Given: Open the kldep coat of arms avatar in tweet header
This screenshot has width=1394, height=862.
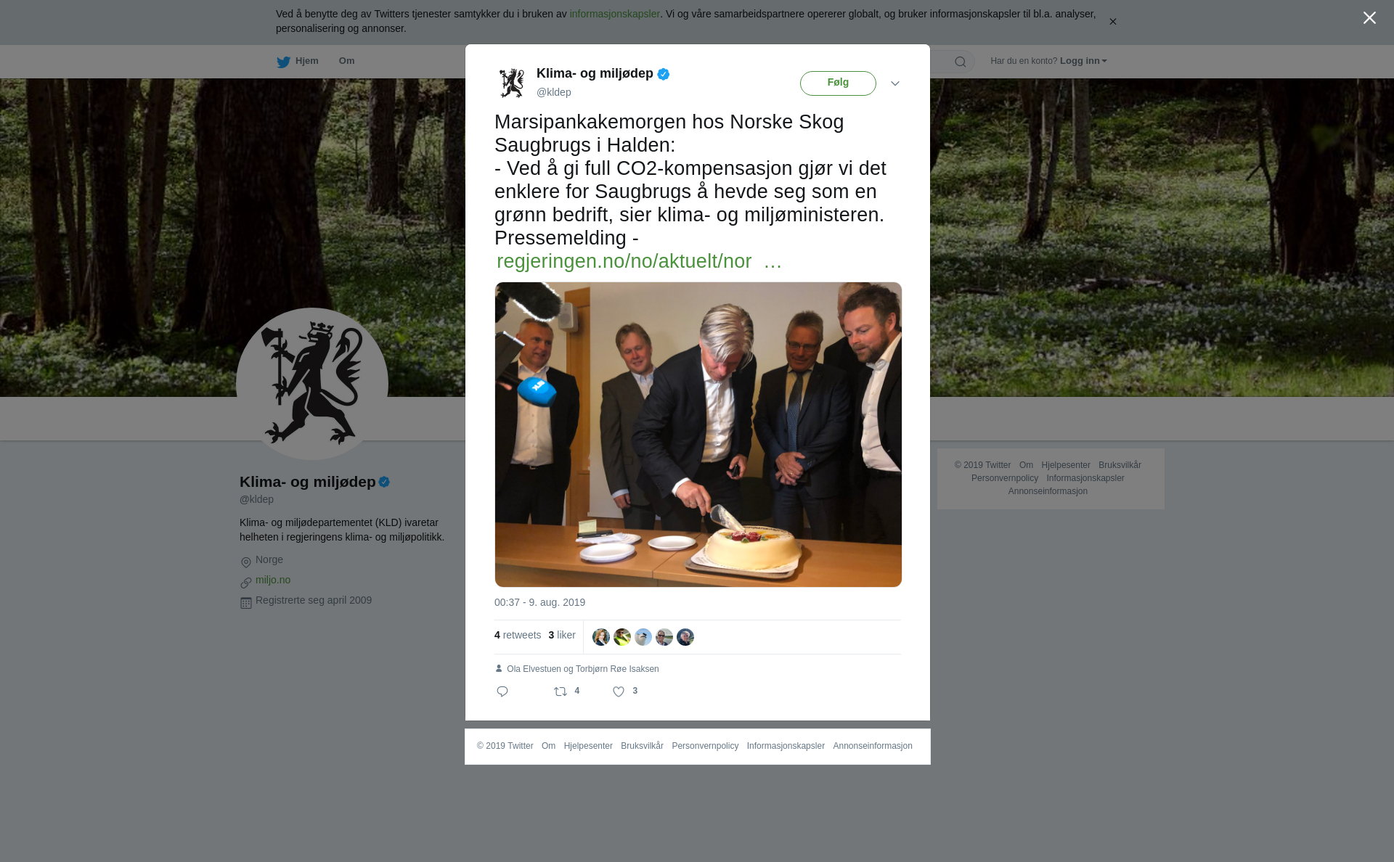Looking at the screenshot, I should (512, 83).
